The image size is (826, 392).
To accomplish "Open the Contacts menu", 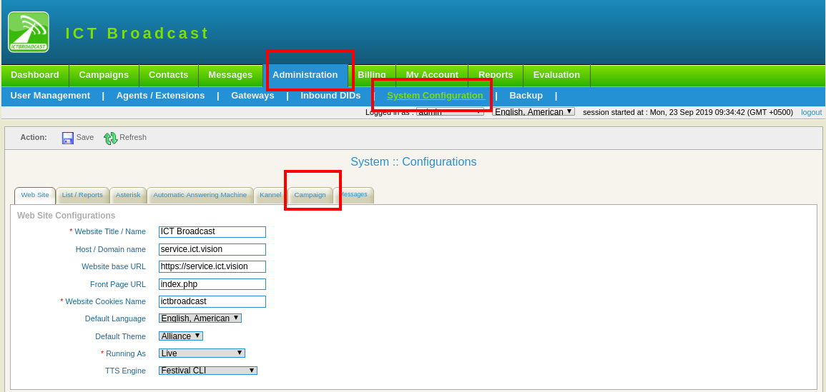I will 169,75.
